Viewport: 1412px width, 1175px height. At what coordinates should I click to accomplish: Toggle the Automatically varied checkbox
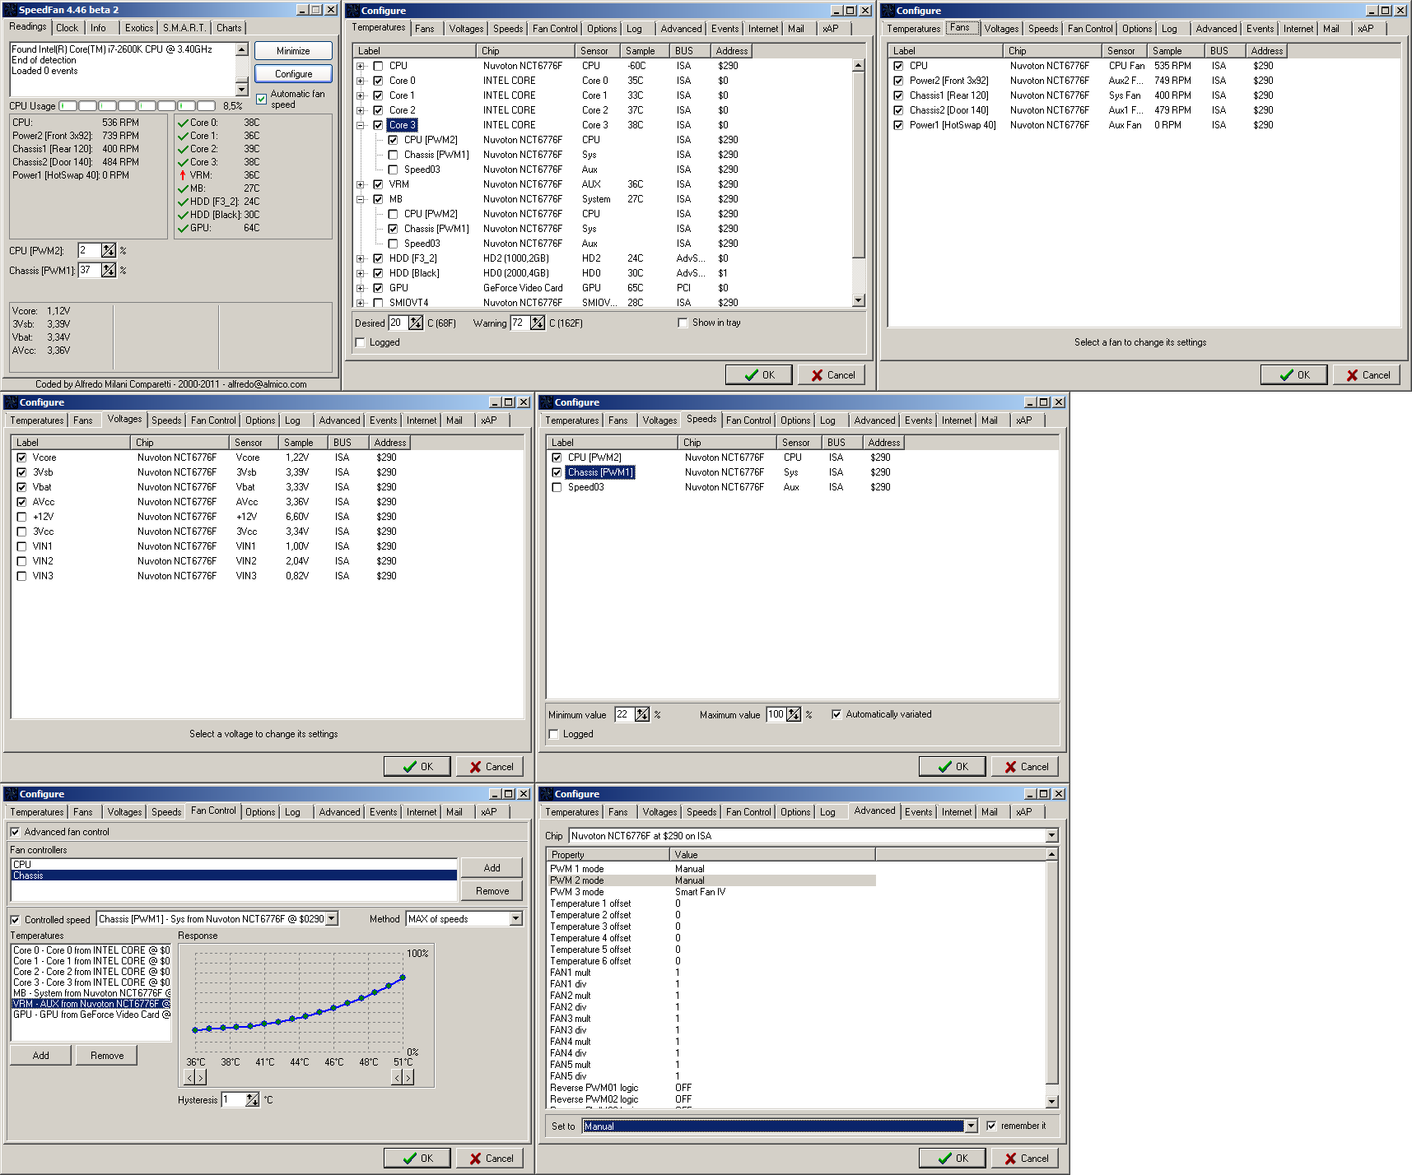coord(836,714)
